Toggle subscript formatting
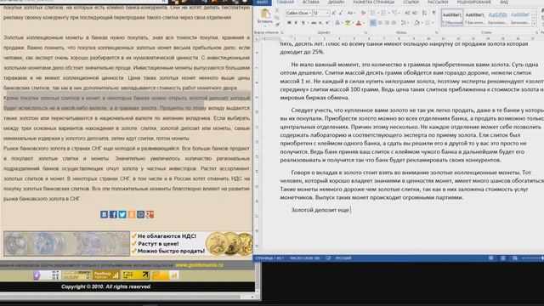544x306 pixels. pos(321,23)
